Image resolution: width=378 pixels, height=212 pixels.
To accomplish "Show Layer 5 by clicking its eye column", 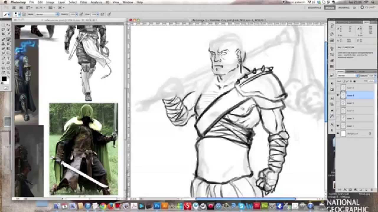I will 338,102.
